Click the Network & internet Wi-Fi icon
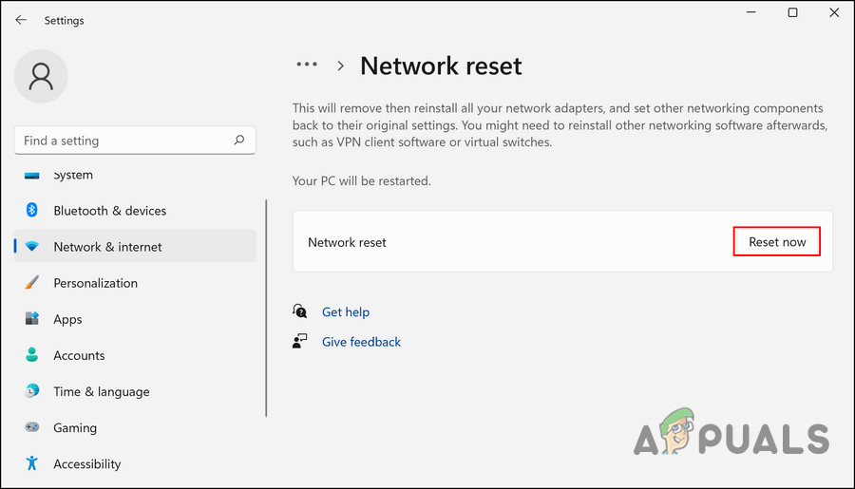The image size is (855, 489). coord(32,247)
